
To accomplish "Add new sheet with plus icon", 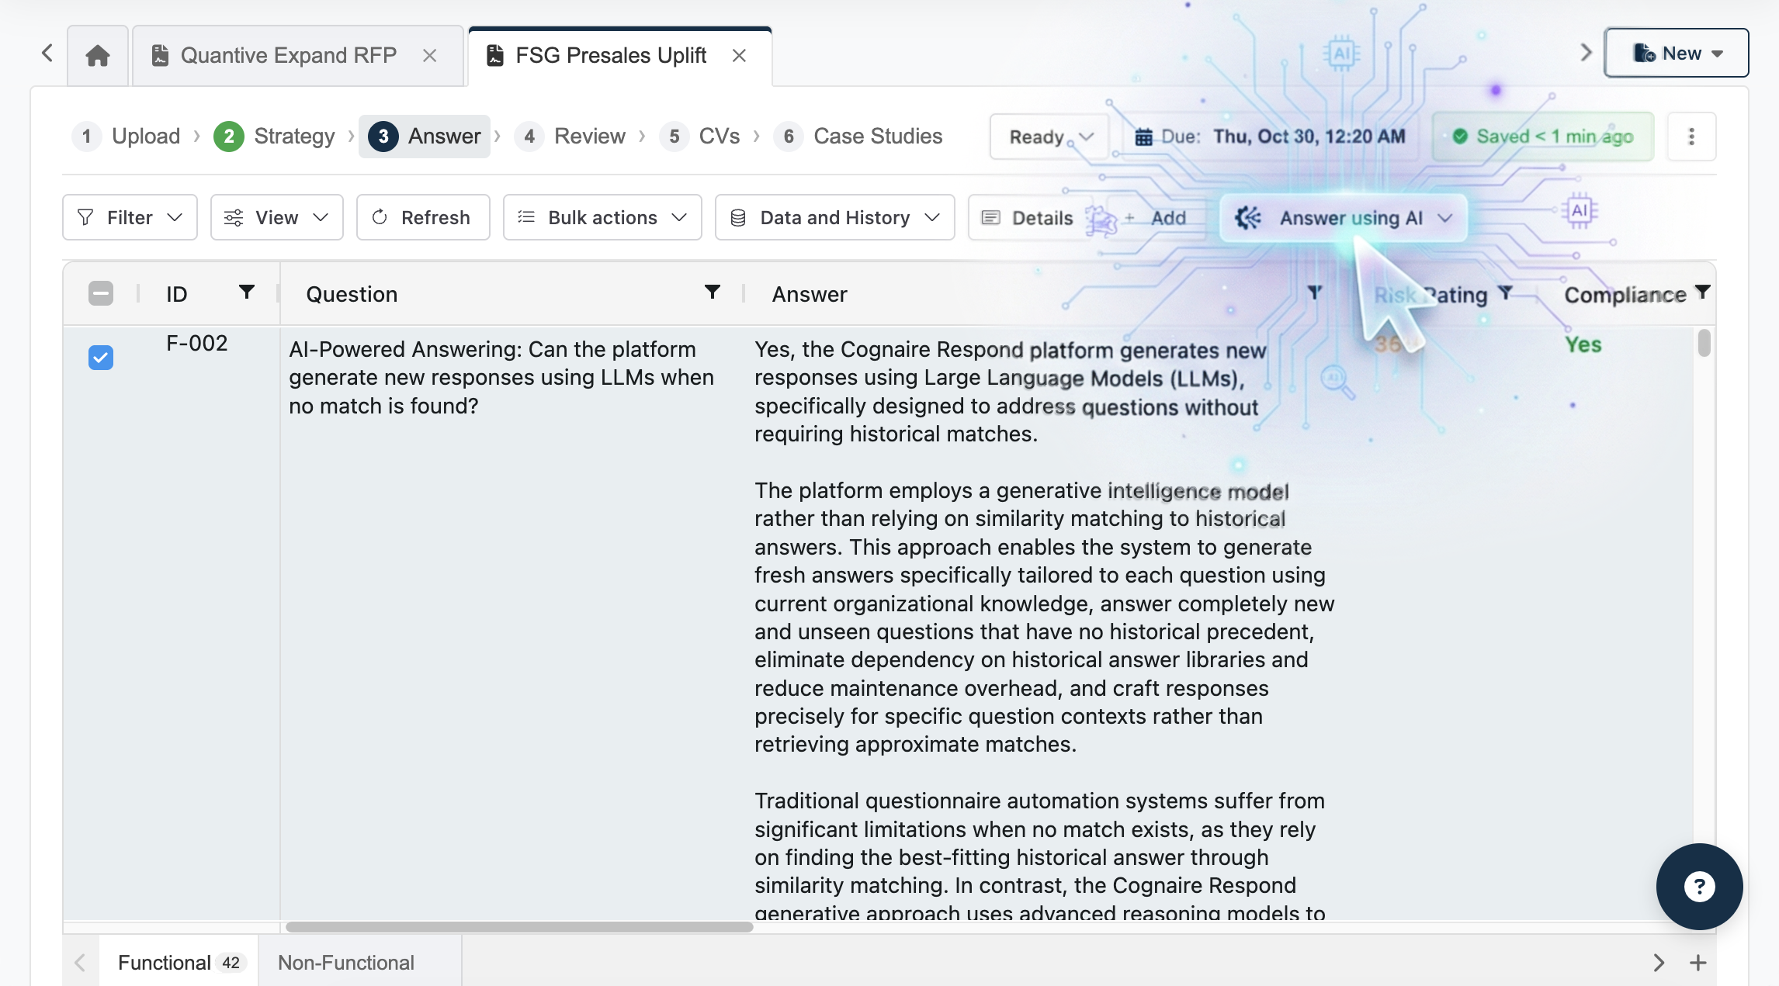I will (1698, 963).
